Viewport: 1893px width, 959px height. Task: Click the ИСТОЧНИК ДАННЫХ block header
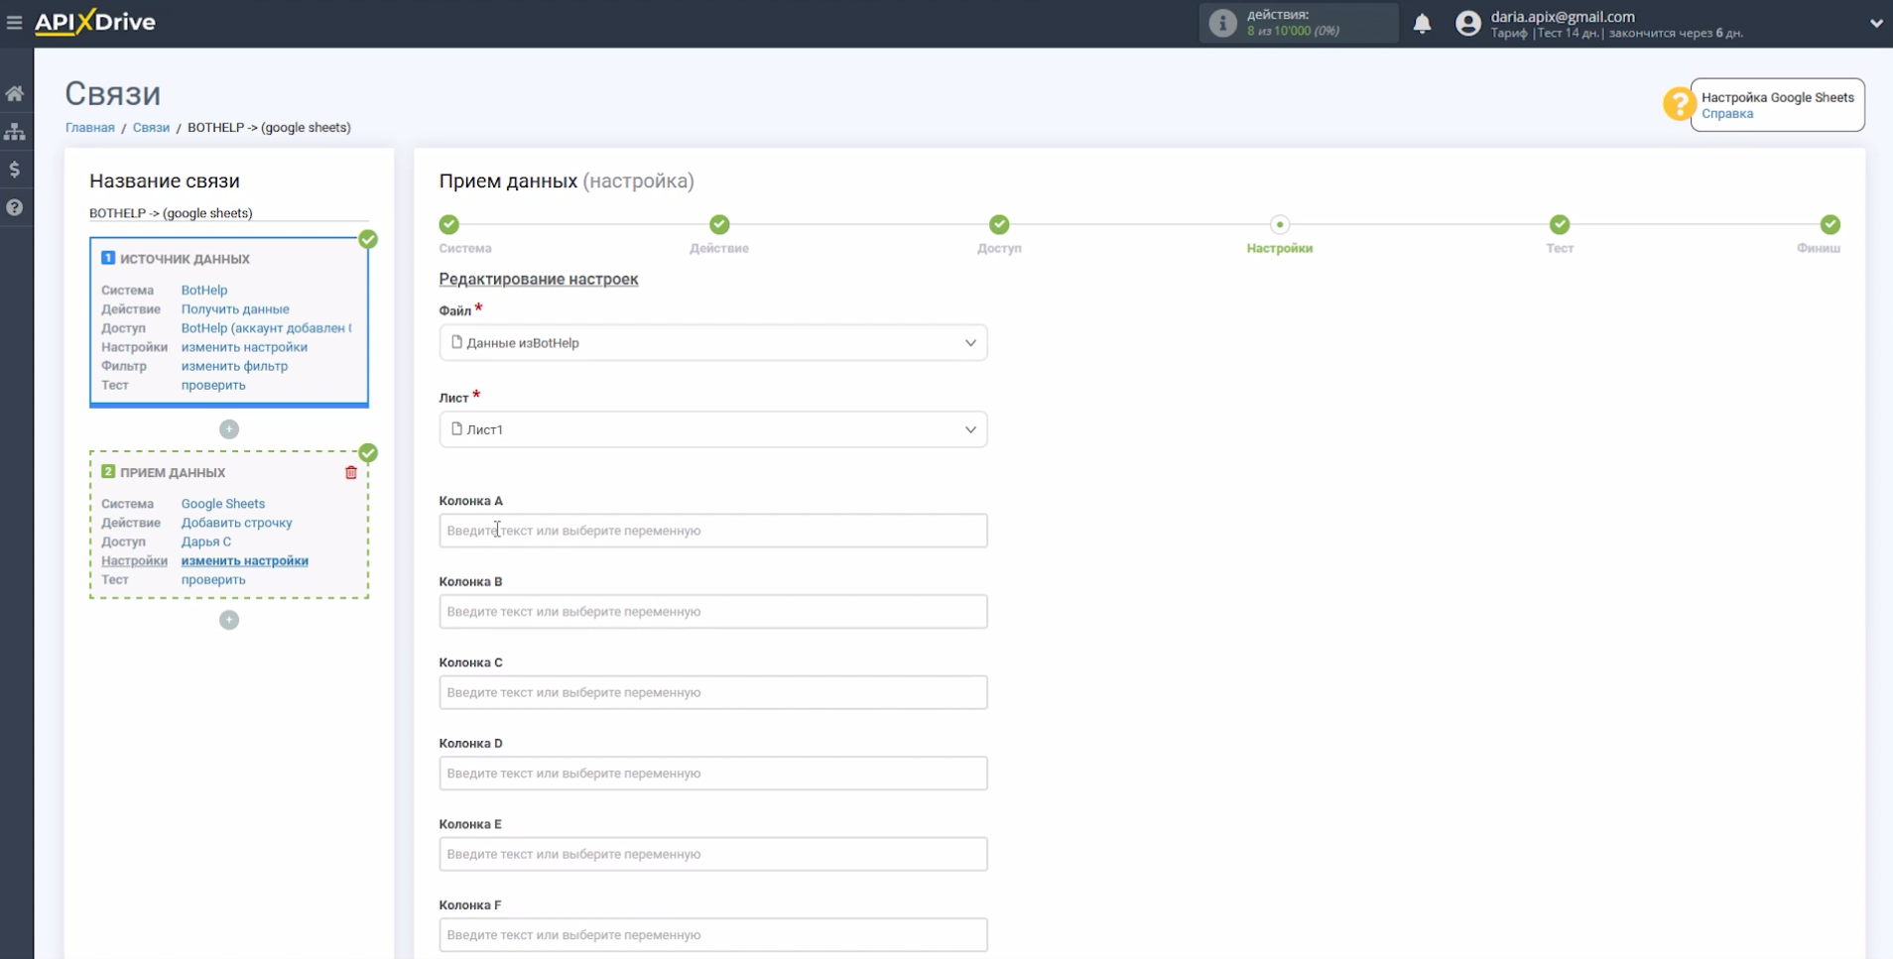[x=185, y=259]
